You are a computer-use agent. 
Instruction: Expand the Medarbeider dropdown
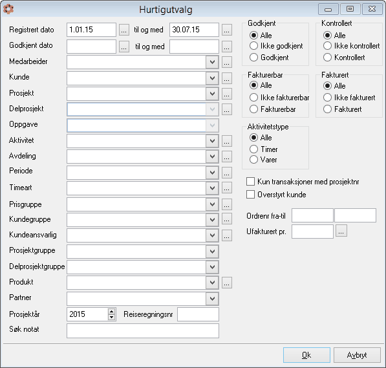point(212,62)
